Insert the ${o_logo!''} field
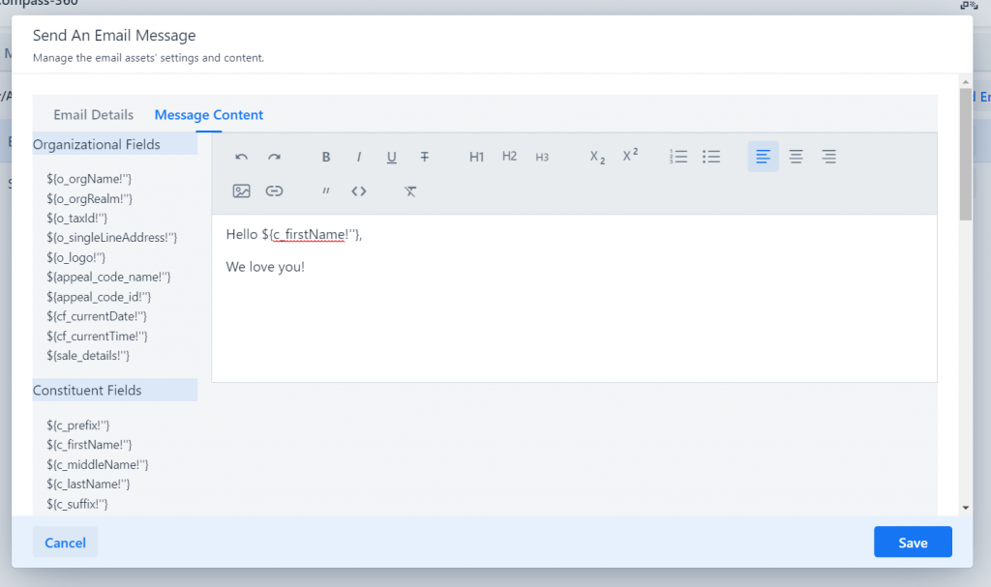Screen dimensions: 991x587 click(x=75, y=257)
